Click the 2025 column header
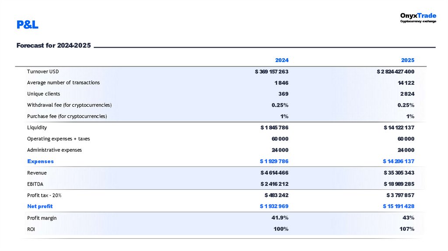Image resolution: width=448 pixels, height=251 pixels. [407, 60]
